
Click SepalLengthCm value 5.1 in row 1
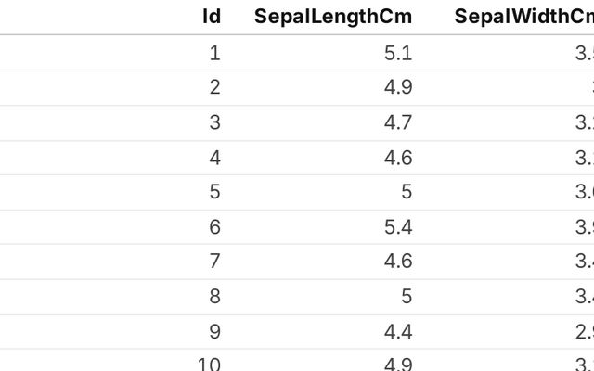click(x=397, y=53)
